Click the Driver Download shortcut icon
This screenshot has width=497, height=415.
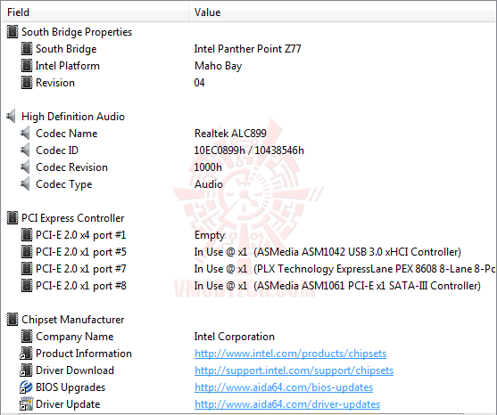click(x=26, y=370)
